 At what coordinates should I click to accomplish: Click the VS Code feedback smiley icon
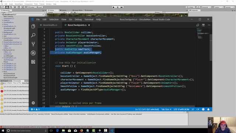203,109
